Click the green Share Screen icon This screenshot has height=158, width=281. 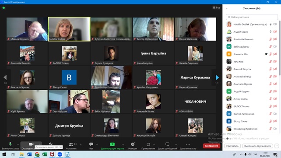pyautogui.click(x=112, y=144)
